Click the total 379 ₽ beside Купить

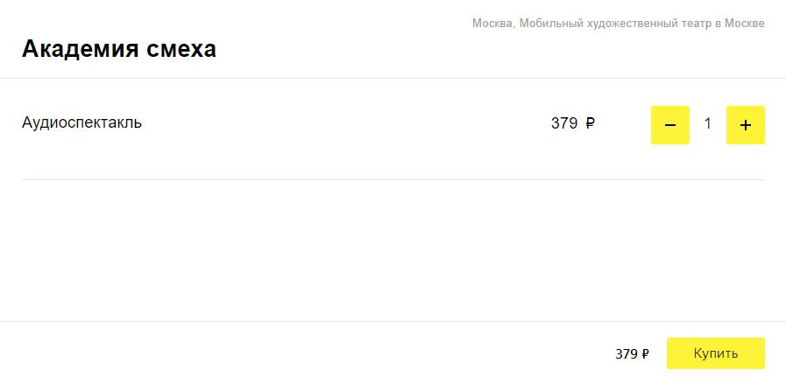[632, 354]
